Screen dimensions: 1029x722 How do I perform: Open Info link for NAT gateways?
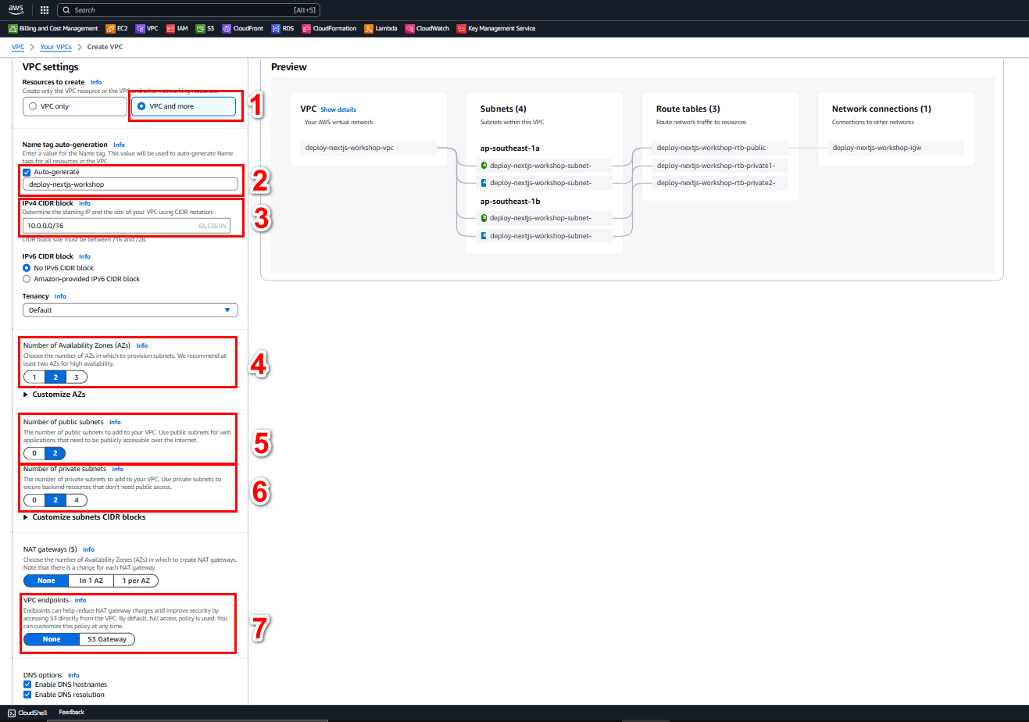coord(88,549)
